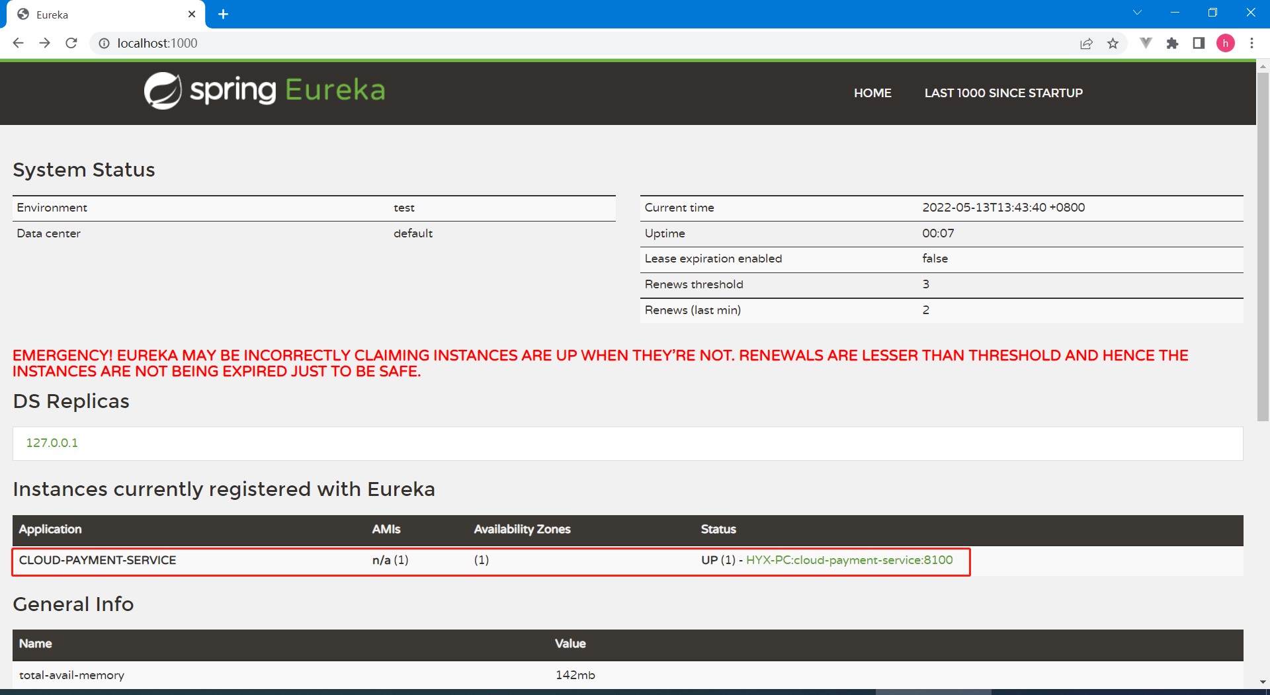The width and height of the screenshot is (1270, 695).
Task: Click the browser forward arrow
Action: [44, 43]
